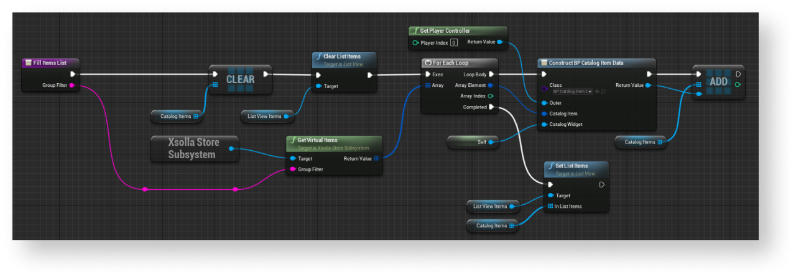Click the Catalog Widget input pin
Screen dimensions: 796x278
[x=544, y=124]
